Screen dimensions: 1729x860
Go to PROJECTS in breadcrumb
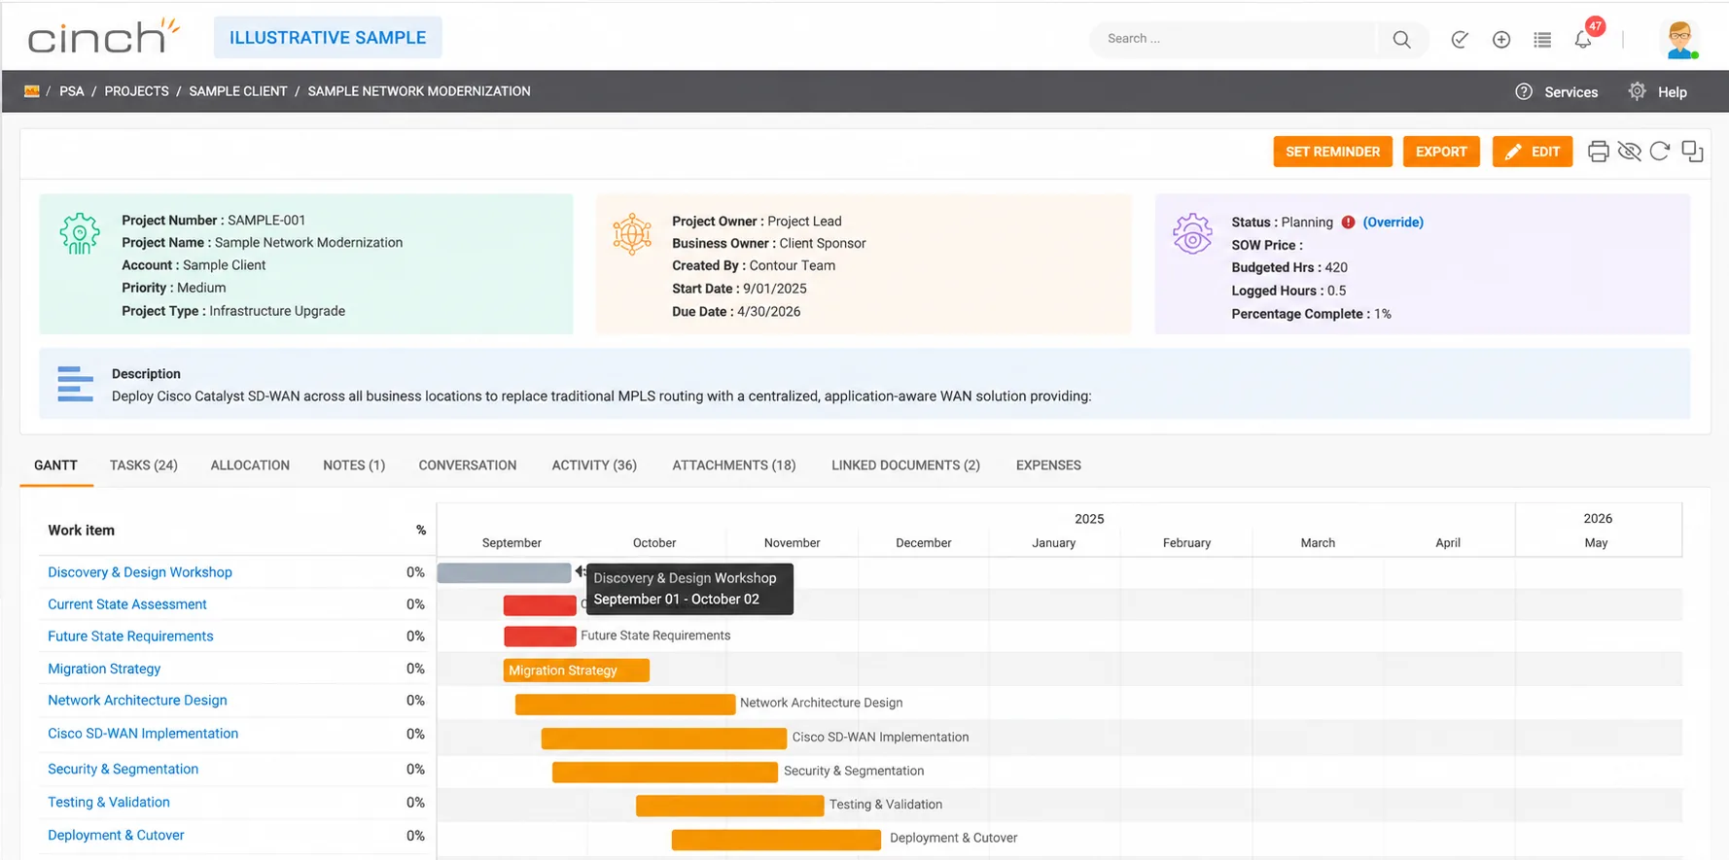coord(136,91)
